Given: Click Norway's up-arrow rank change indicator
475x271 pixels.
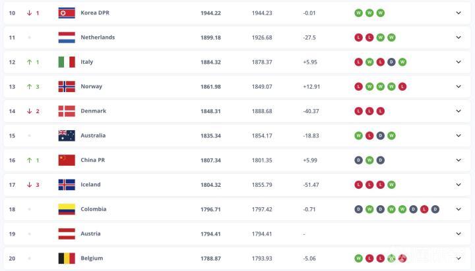Looking at the screenshot, I should (x=29, y=86).
